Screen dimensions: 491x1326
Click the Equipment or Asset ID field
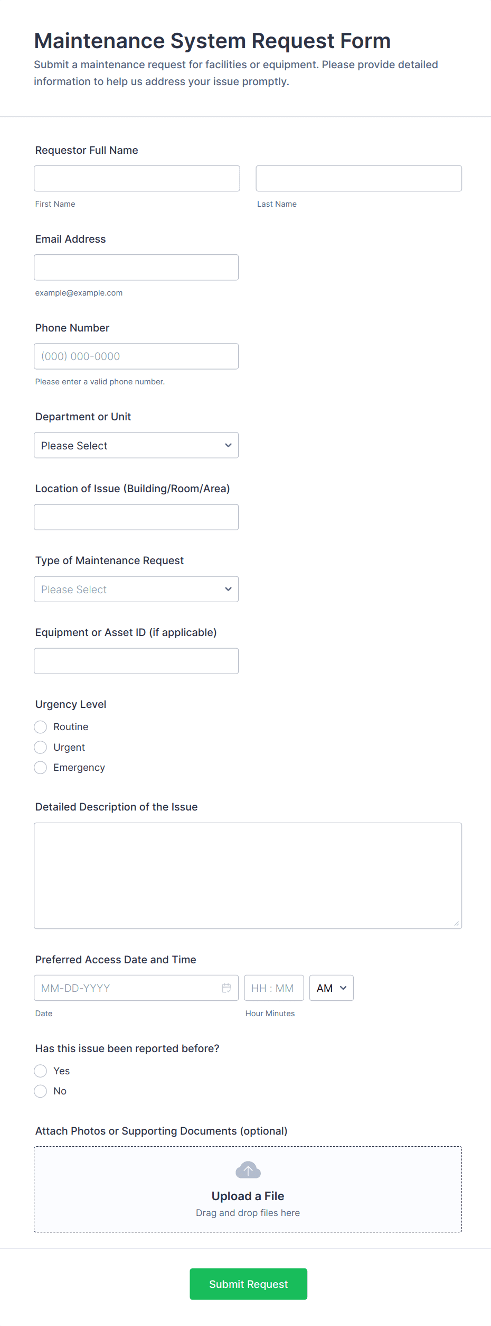click(x=136, y=660)
